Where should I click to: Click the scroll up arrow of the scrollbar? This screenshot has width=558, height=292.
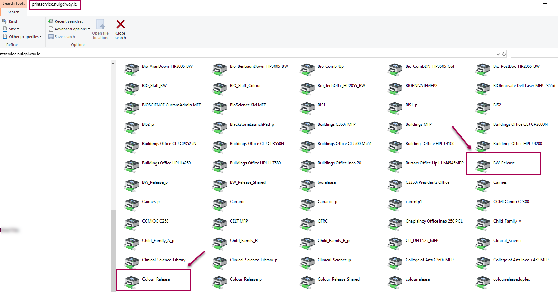[x=113, y=63]
